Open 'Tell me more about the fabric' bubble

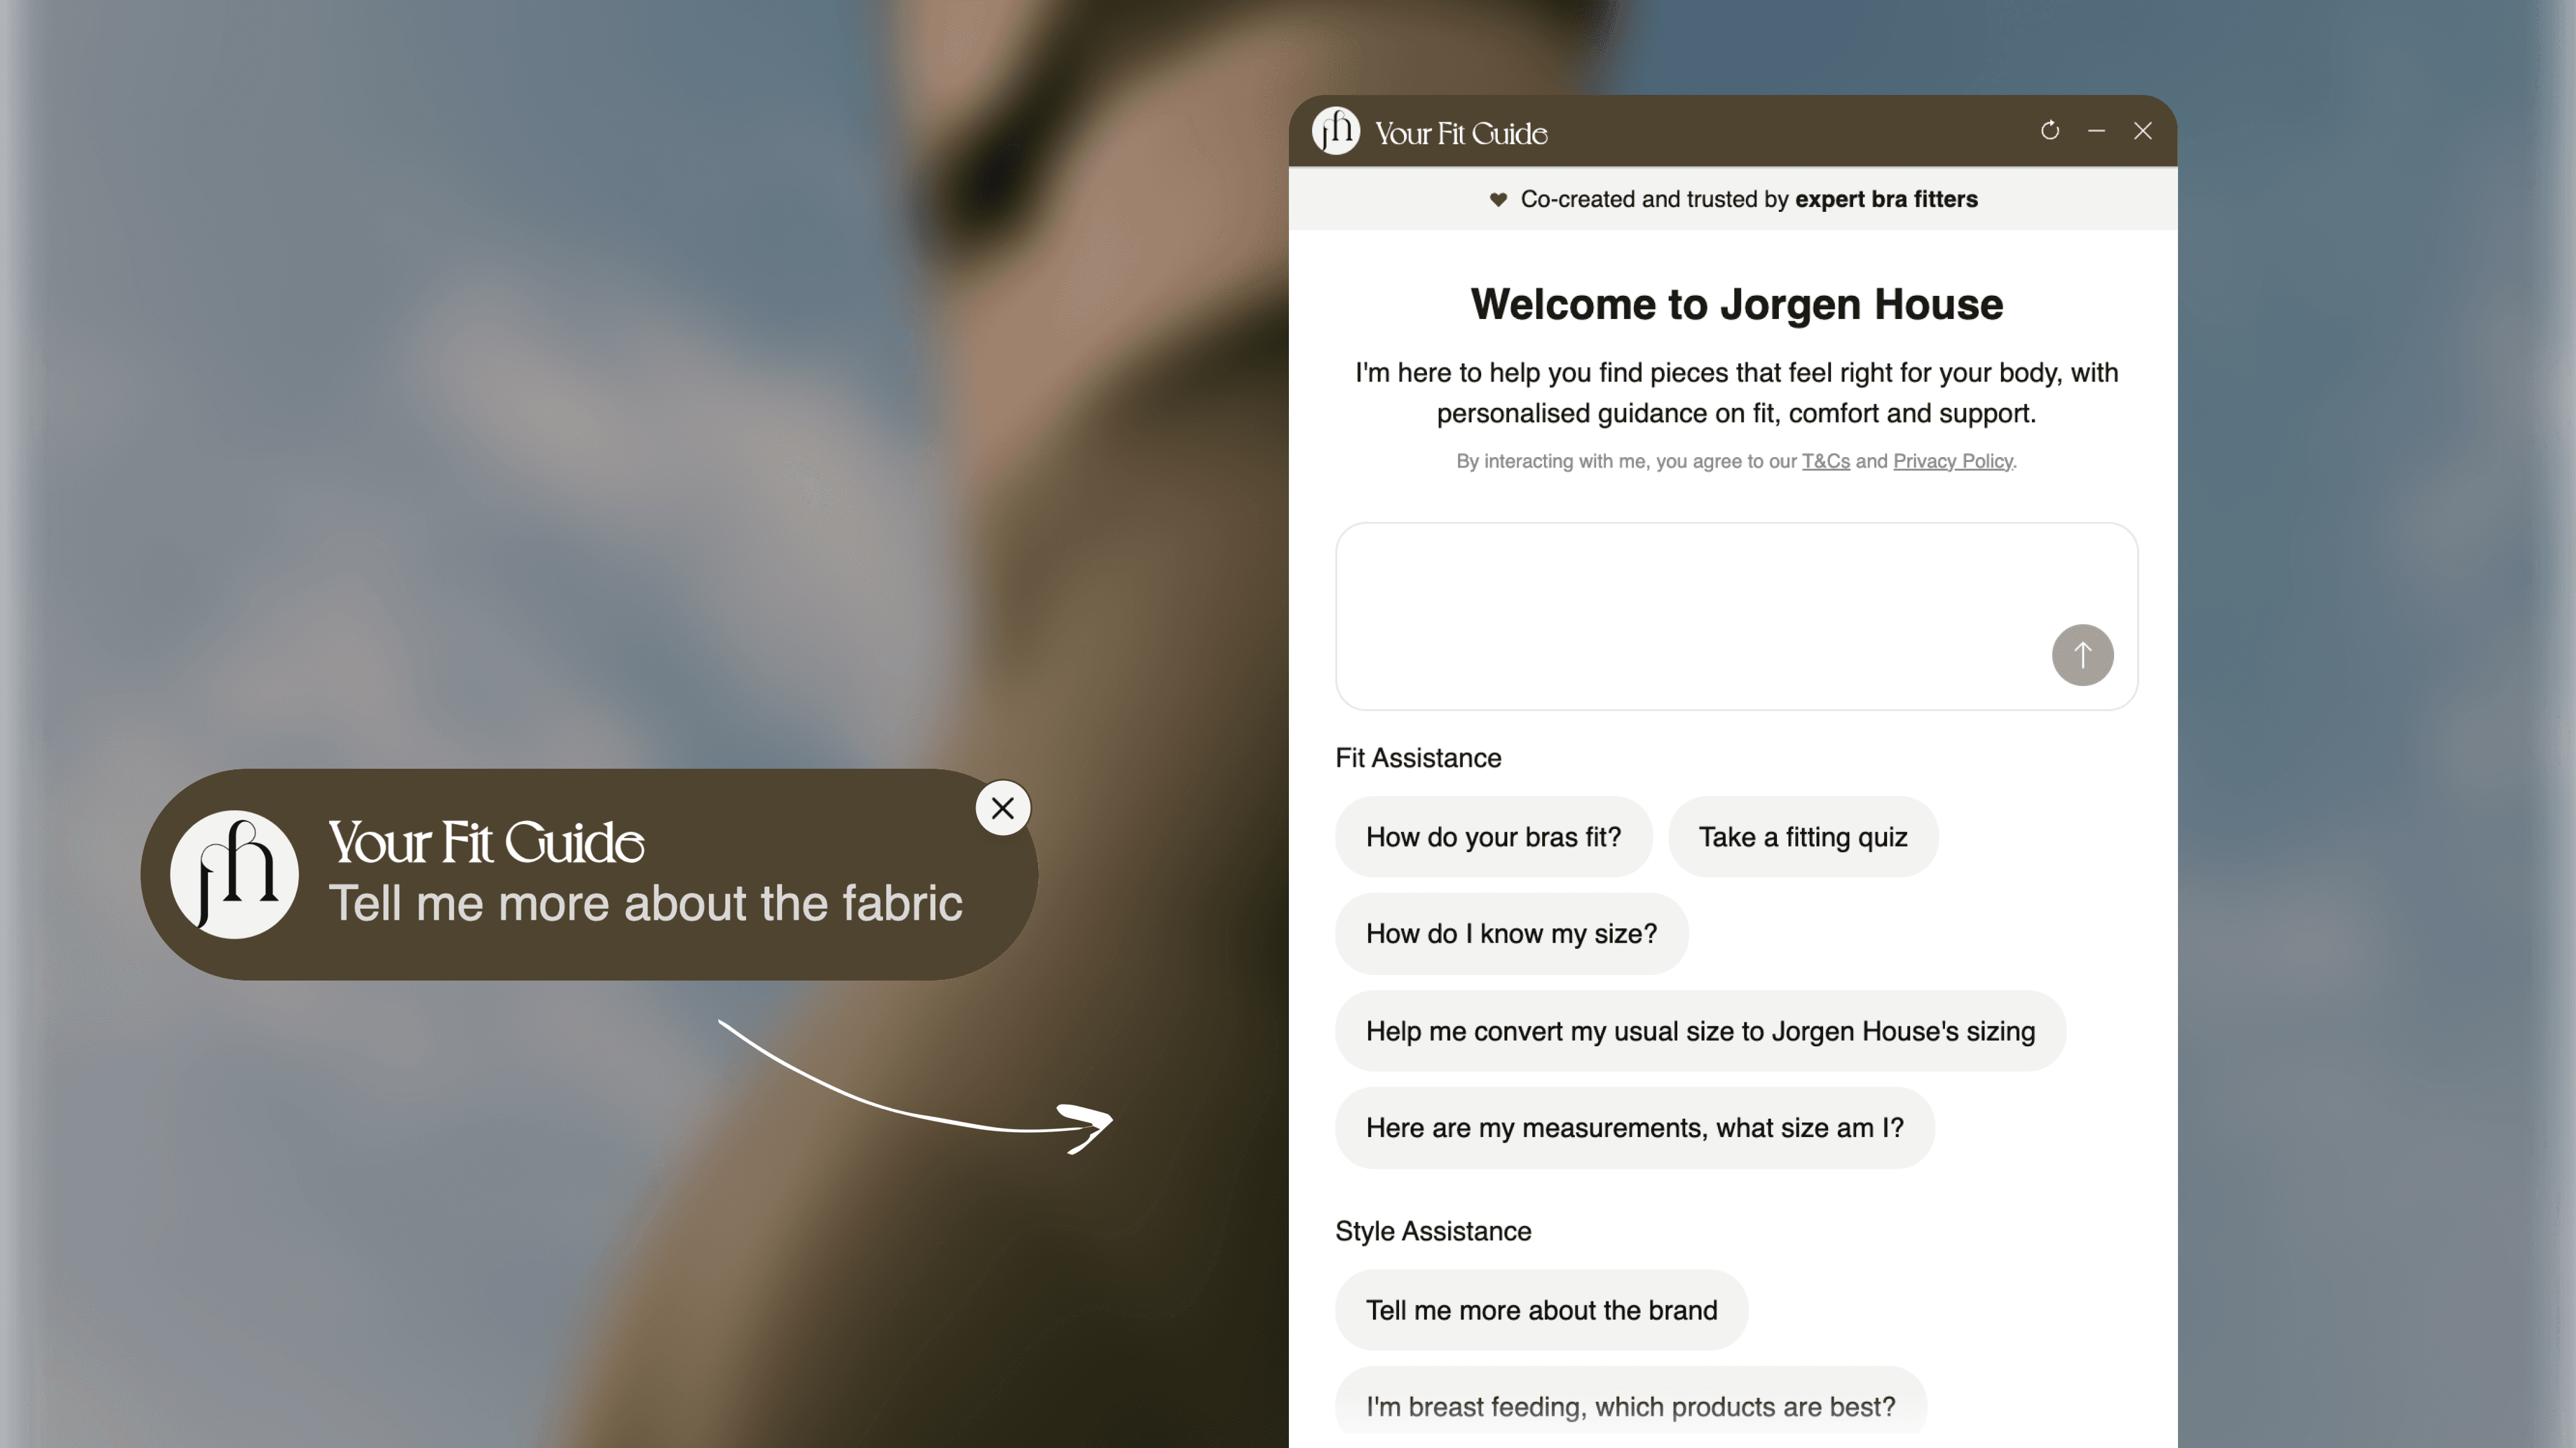coord(589,874)
